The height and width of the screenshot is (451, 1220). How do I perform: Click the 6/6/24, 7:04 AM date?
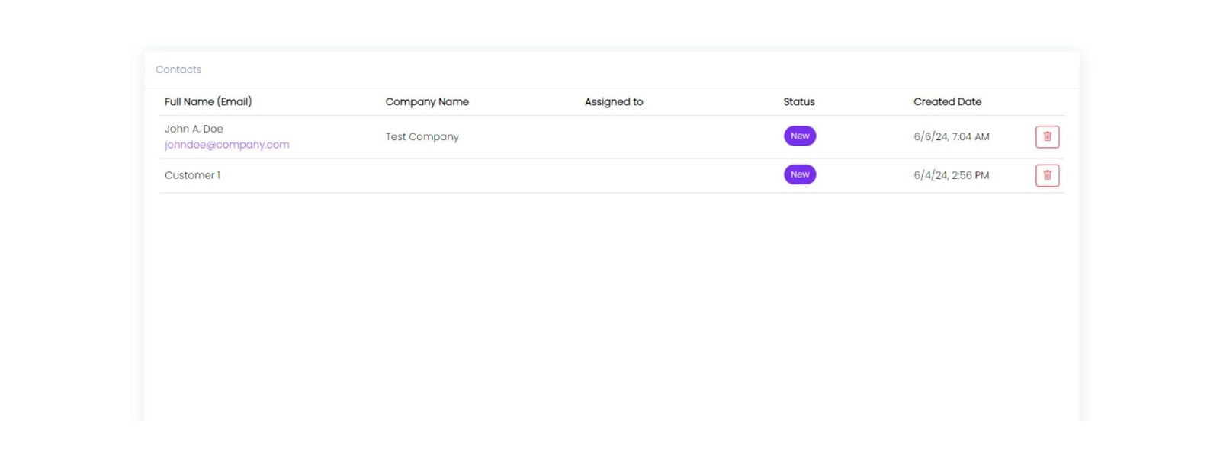click(951, 137)
